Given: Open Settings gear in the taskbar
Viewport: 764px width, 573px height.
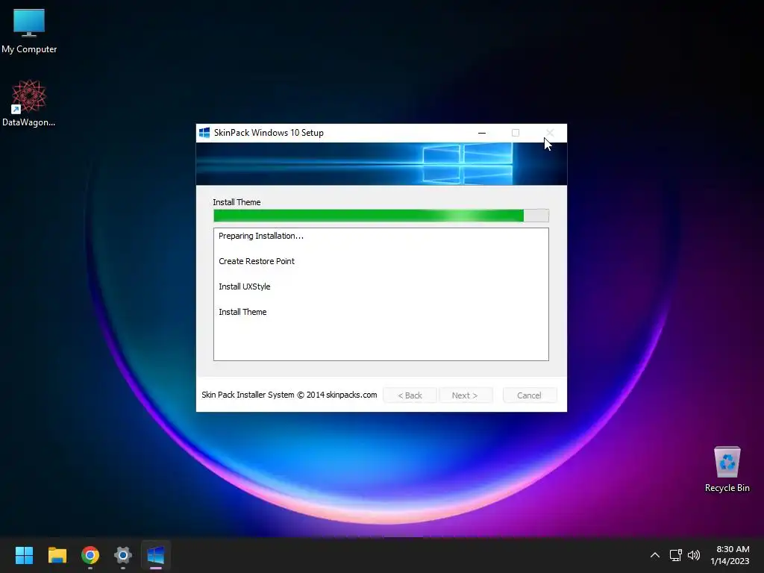Looking at the screenshot, I should [x=123, y=555].
